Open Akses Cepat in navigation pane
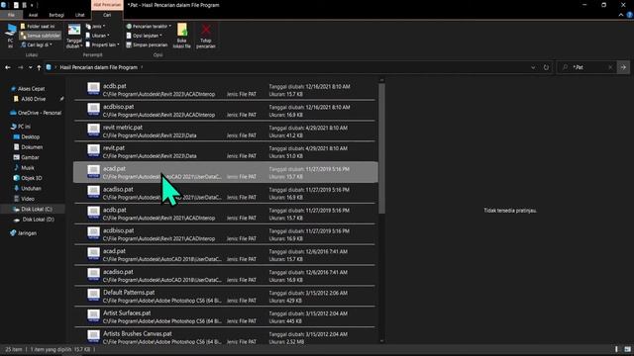The image size is (634, 356). (27, 89)
